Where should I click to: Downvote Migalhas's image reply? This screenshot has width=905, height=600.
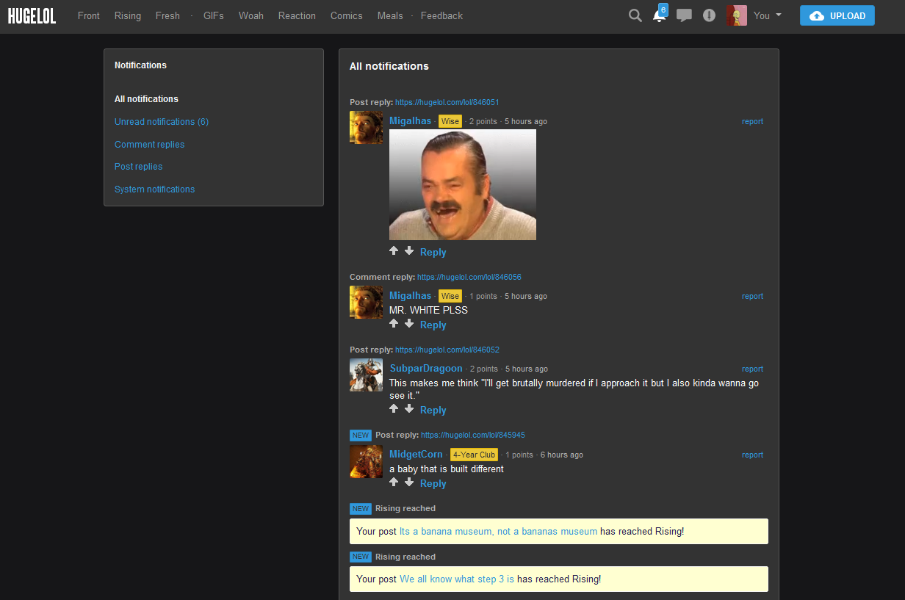(x=409, y=251)
